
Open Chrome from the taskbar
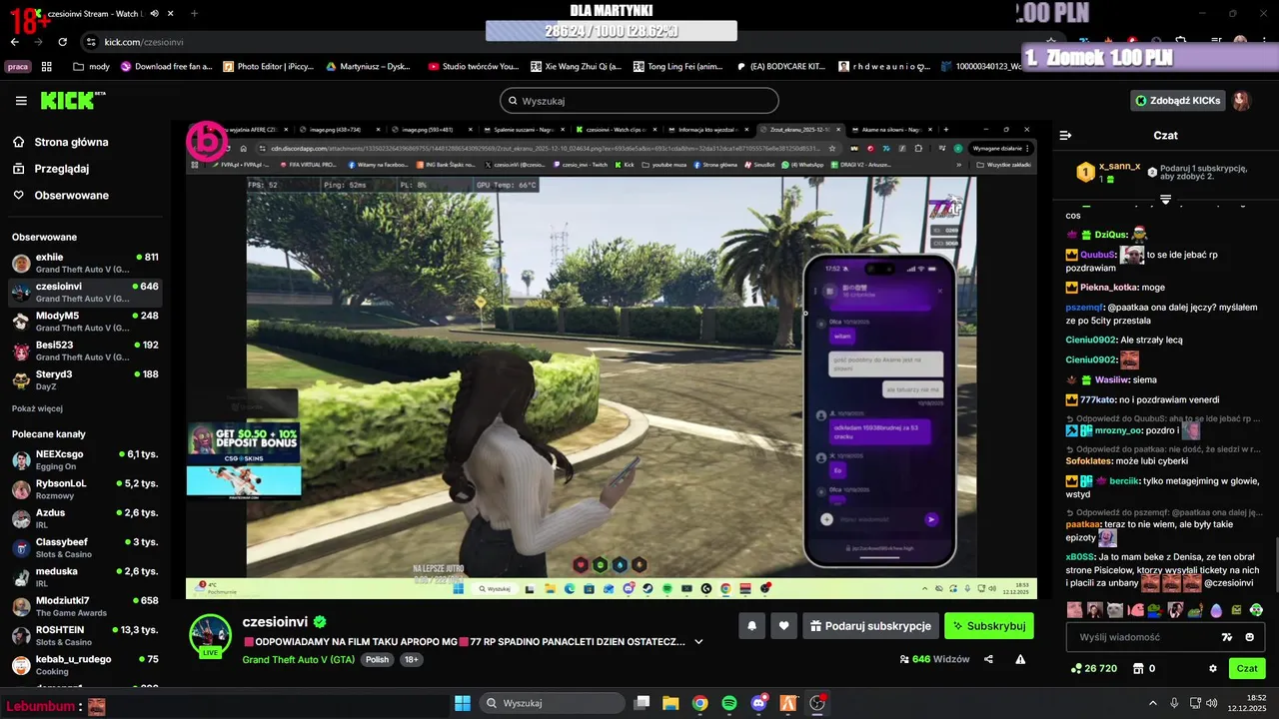click(699, 703)
